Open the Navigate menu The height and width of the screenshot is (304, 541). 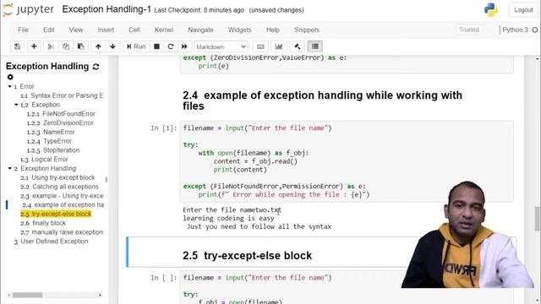[200, 30]
